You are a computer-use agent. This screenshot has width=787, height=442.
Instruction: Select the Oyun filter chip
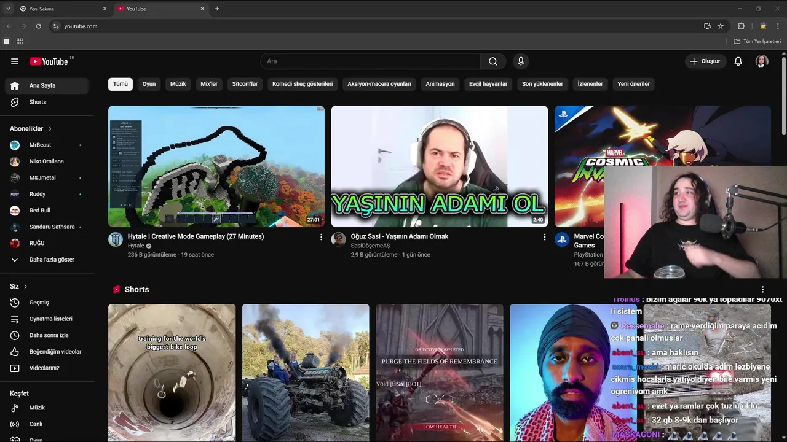(149, 84)
